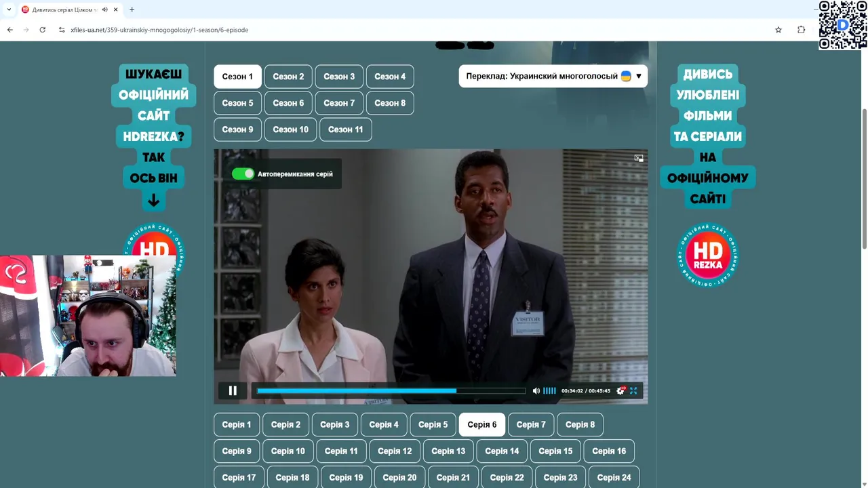The image size is (868, 488).
Task: Play Серія 20
Action: (399, 477)
